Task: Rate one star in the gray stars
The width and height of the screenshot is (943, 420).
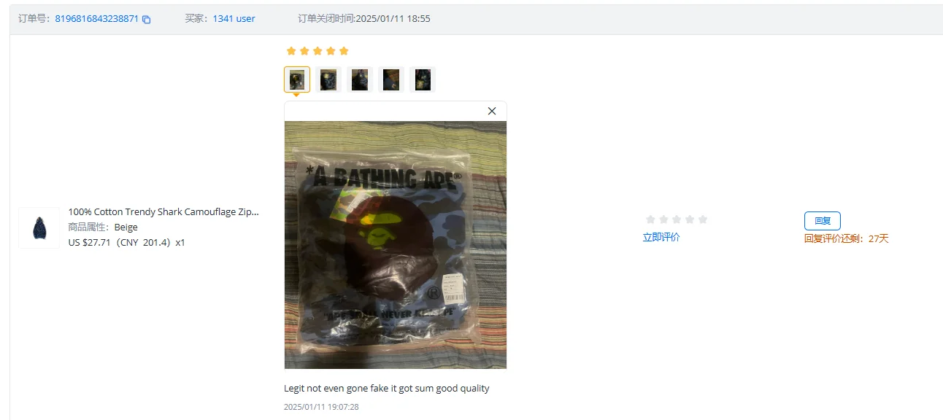Action: (x=650, y=219)
